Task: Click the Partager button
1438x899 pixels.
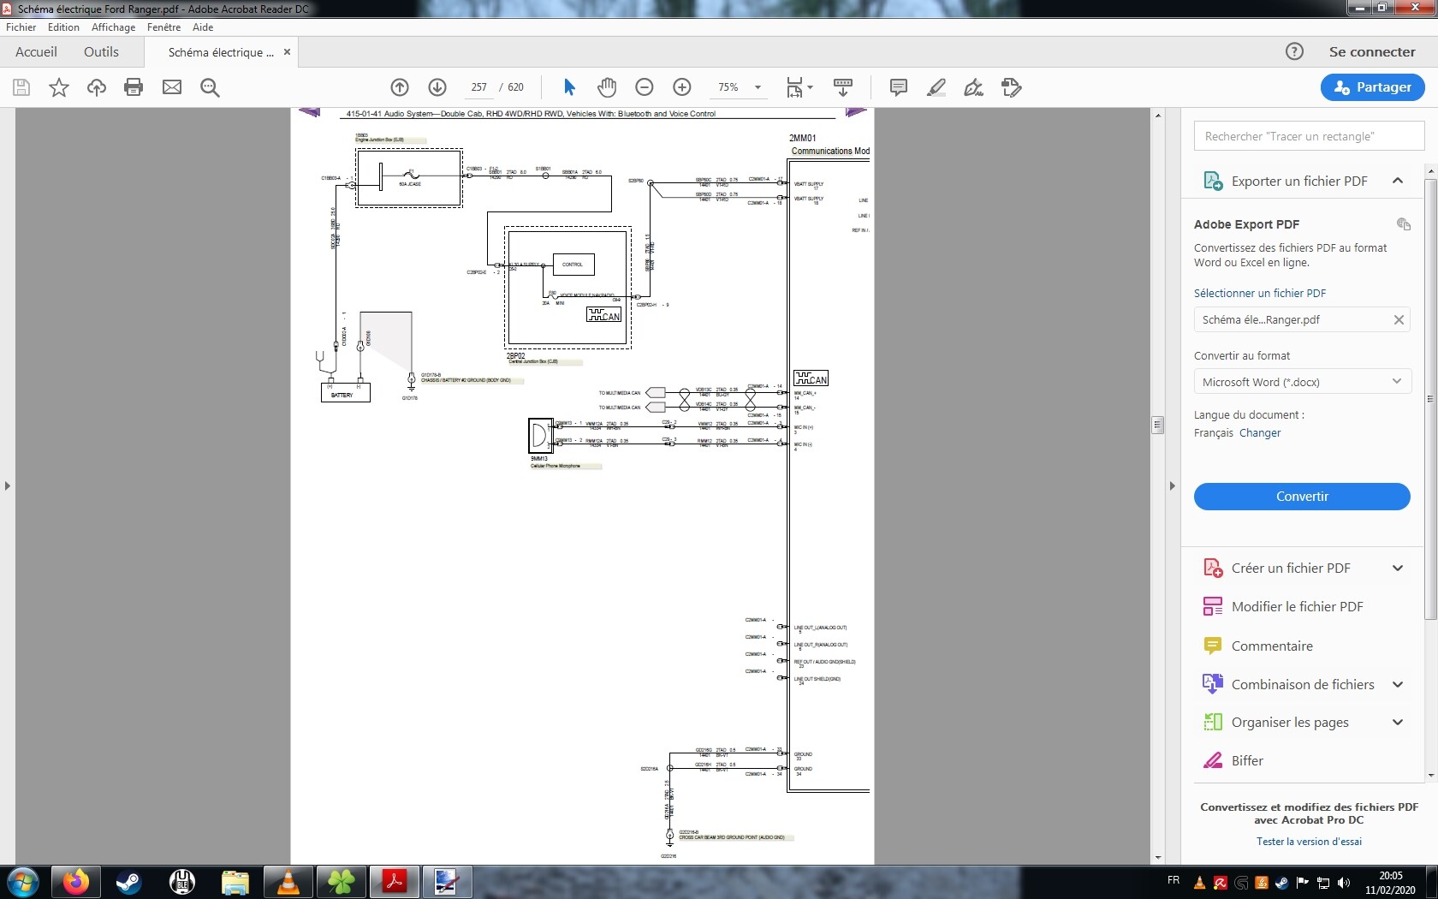Action: (x=1372, y=87)
